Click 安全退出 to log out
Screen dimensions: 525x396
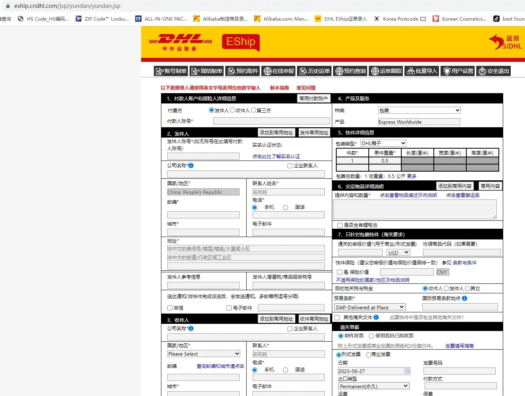494,71
